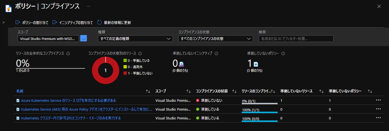Click policy icon for コンテナー イメージ row
The width and height of the screenshot is (389, 131).
point(18,118)
